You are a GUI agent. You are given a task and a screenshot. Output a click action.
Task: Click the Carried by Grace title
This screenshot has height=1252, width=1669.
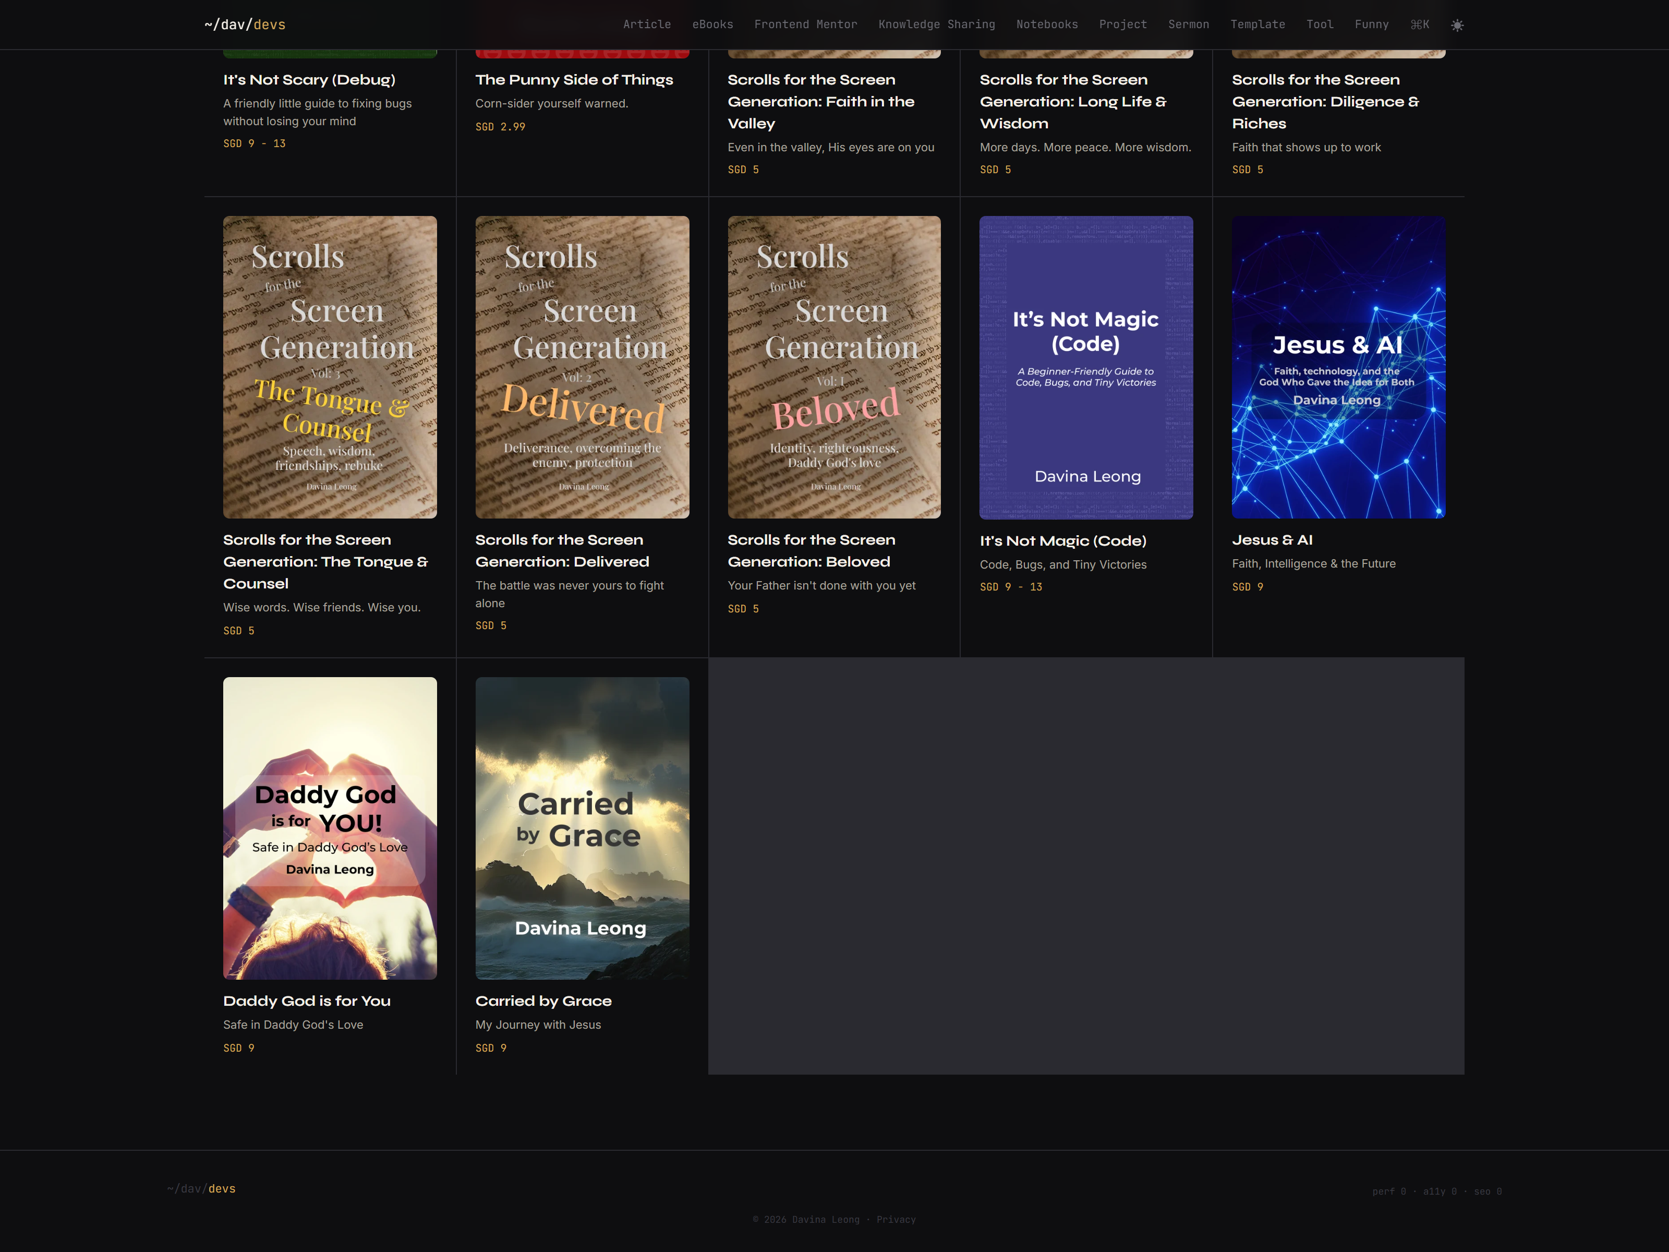point(543,1002)
